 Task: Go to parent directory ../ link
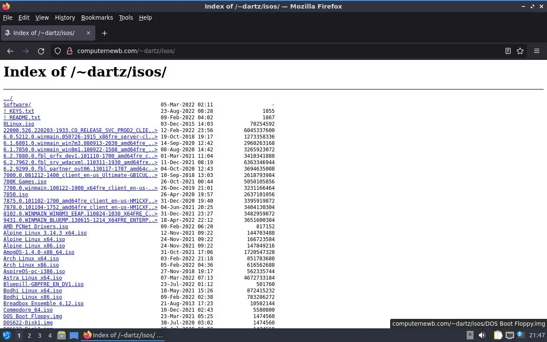tap(8, 98)
